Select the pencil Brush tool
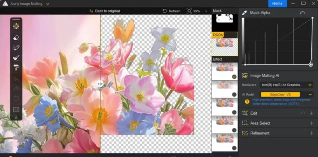This screenshot has width=318, height=157. [x=16, y=48]
